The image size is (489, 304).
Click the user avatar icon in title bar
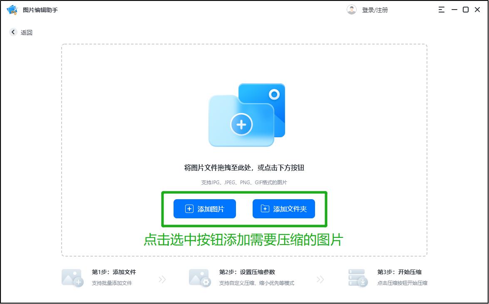click(x=351, y=9)
